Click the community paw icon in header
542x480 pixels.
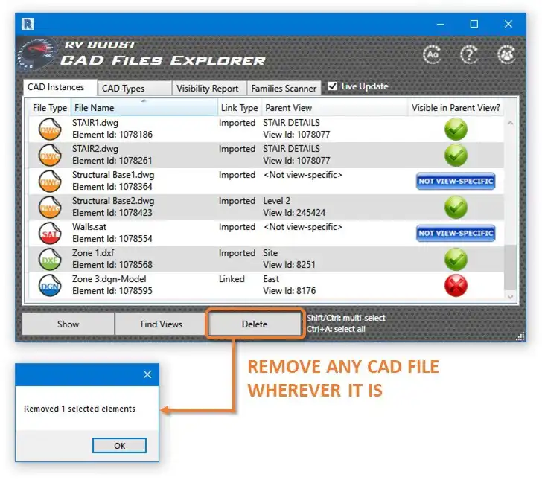[506, 54]
